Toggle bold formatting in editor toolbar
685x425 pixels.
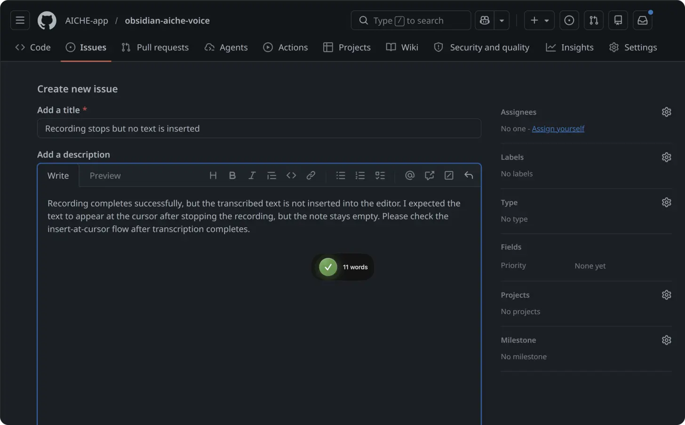[232, 175]
